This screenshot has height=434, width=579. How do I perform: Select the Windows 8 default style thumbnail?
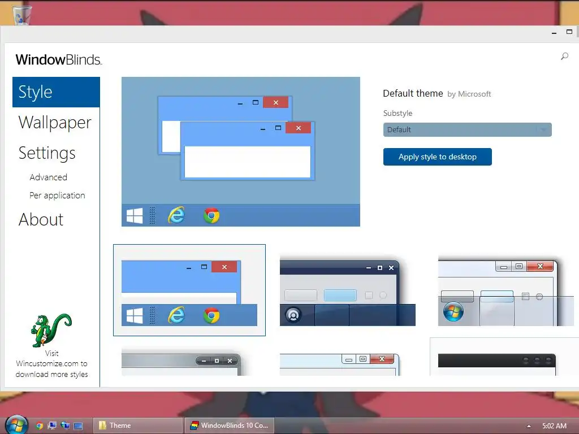click(x=189, y=290)
